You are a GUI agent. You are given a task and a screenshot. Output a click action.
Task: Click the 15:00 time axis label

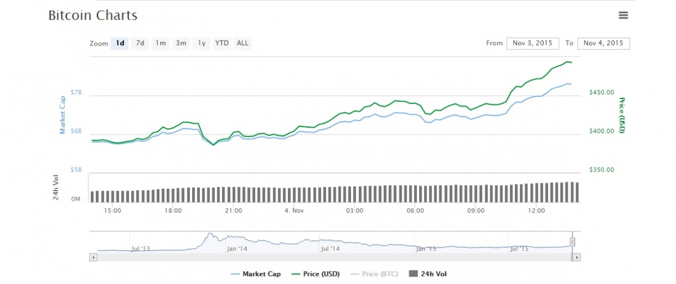[112, 211]
